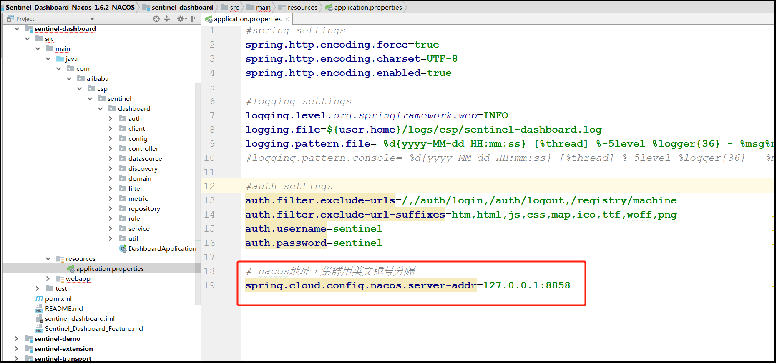The image size is (777, 363).
Task: Select the filter package folder icon
Action: coord(123,188)
